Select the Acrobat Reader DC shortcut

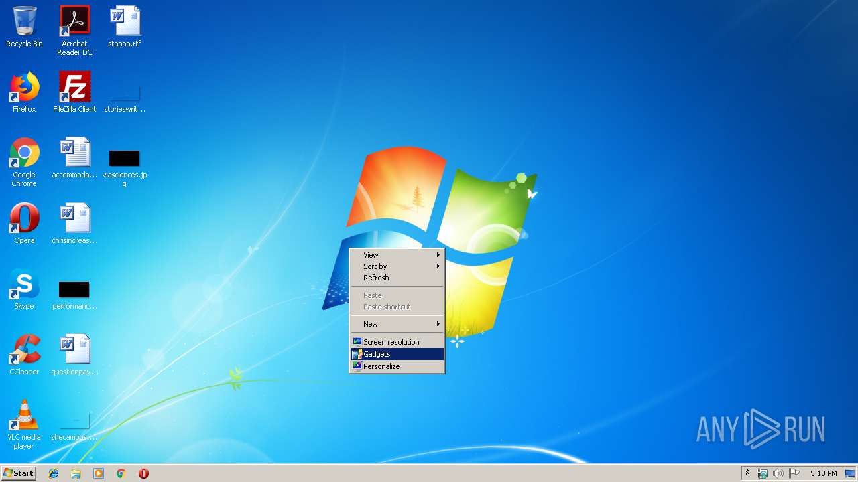(x=74, y=31)
